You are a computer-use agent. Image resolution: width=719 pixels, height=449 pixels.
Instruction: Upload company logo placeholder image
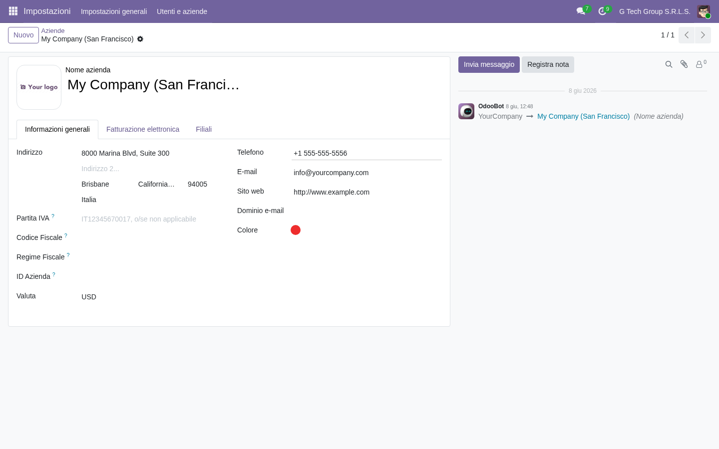(39, 87)
